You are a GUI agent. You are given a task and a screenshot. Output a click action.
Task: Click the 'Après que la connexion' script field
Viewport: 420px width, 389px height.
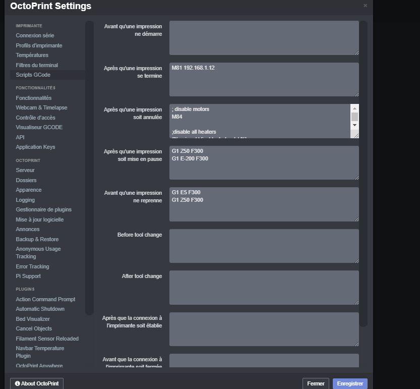264,329
